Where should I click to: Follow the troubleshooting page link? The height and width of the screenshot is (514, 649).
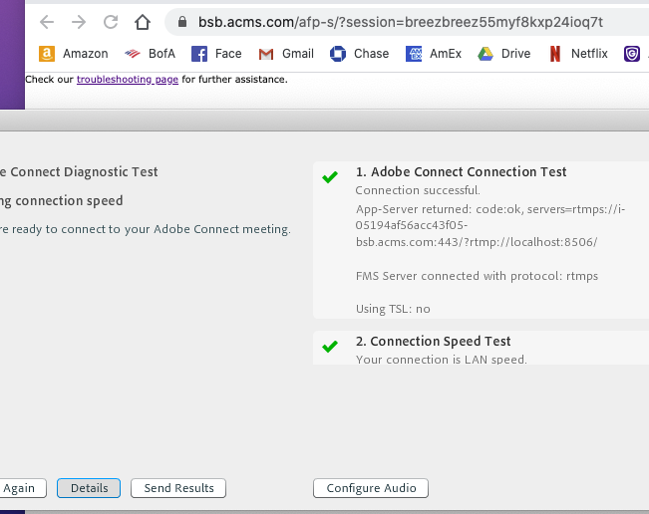click(128, 79)
